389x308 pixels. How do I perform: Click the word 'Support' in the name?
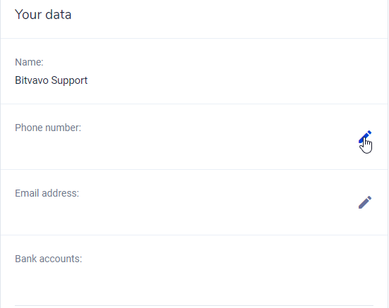pyautogui.click(x=69, y=81)
